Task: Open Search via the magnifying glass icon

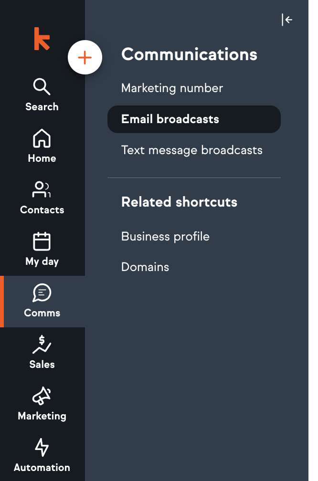Action: [42, 87]
